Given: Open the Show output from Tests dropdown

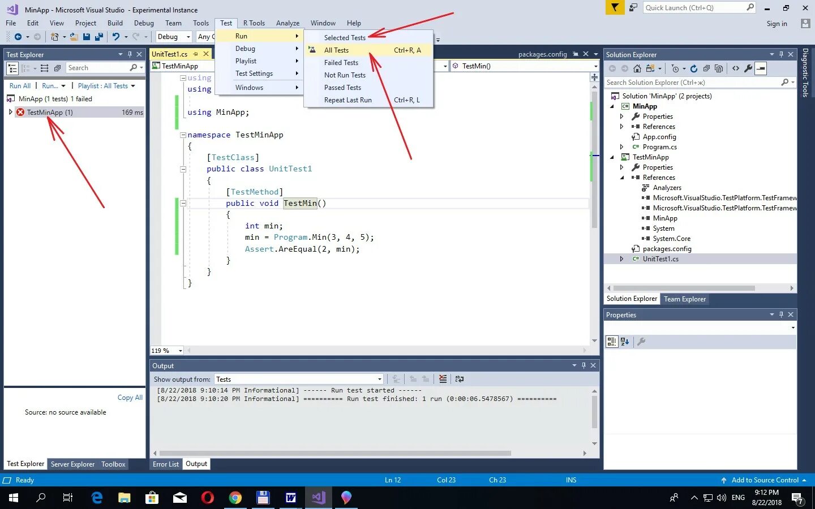Looking at the screenshot, I should [299, 379].
